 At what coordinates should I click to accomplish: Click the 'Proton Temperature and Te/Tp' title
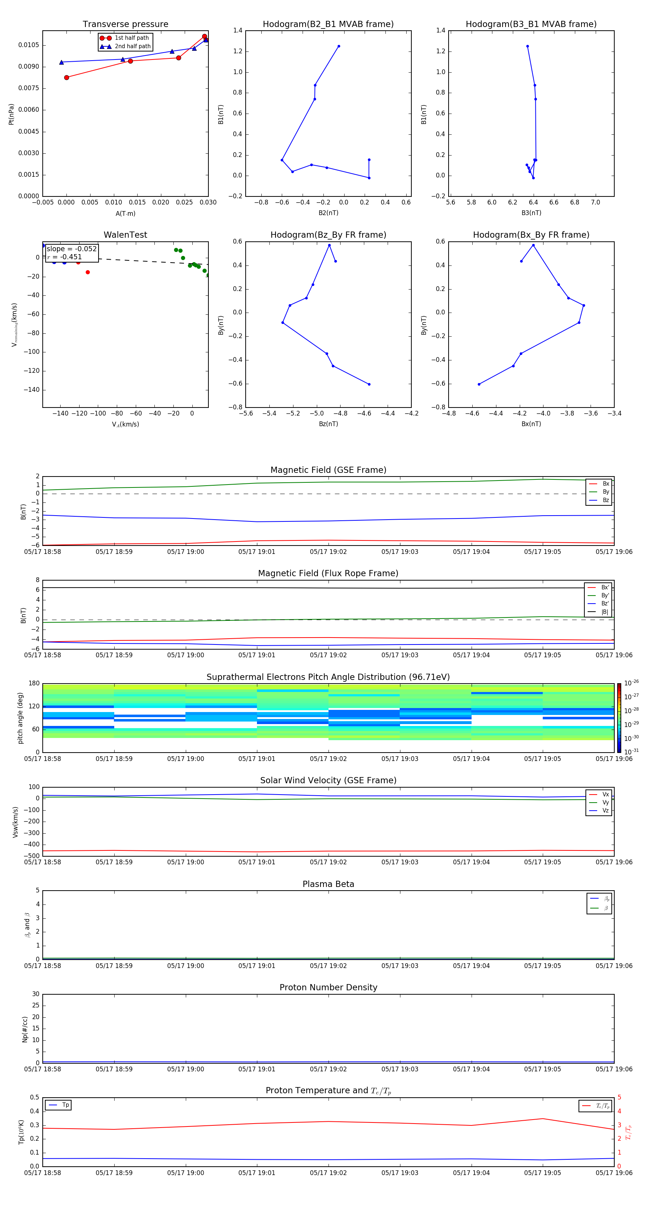coord(328,1091)
